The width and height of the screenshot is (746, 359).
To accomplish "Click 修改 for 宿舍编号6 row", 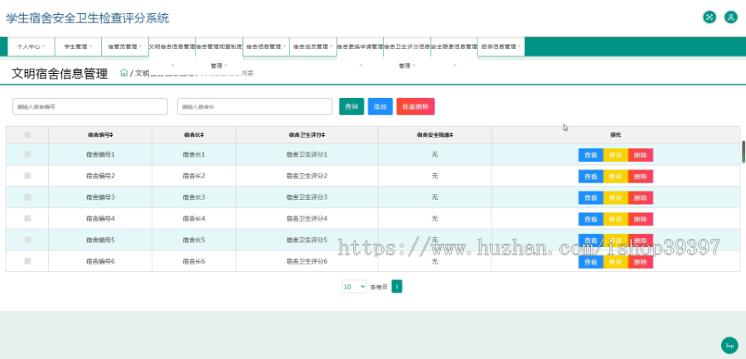I will (616, 262).
